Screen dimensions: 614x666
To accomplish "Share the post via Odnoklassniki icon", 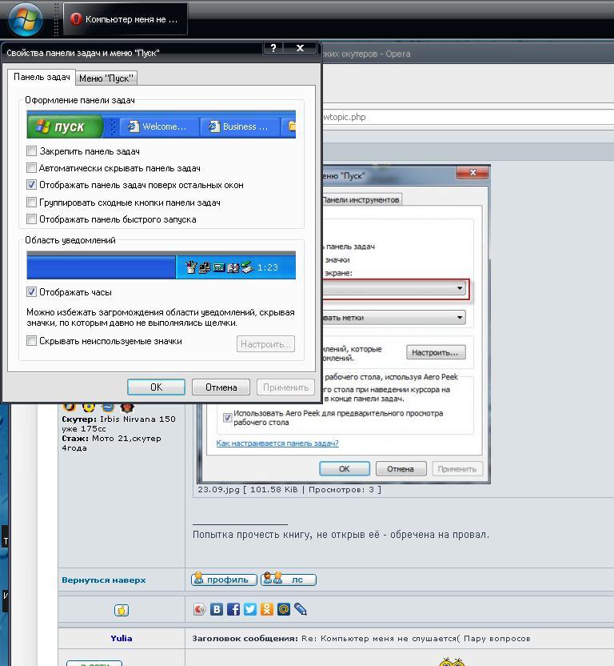I will pyautogui.click(x=267, y=609).
